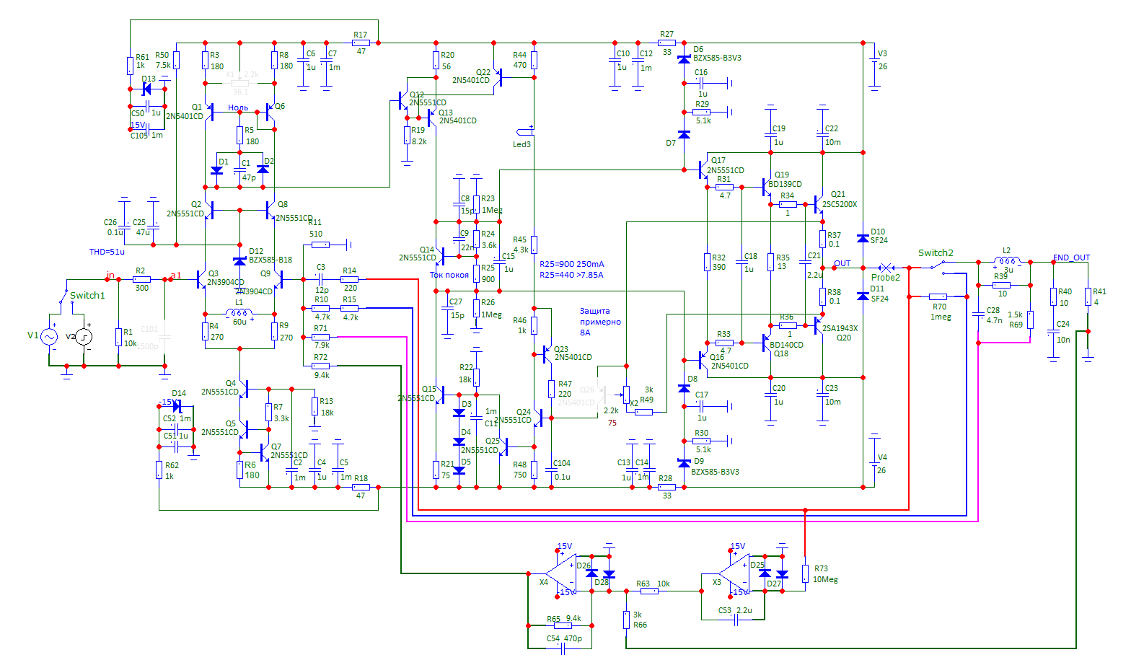The width and height of the screenshot is (1131, 660).
Task: Select the R70 1meg resistor
Action: (x=938, y=296)
